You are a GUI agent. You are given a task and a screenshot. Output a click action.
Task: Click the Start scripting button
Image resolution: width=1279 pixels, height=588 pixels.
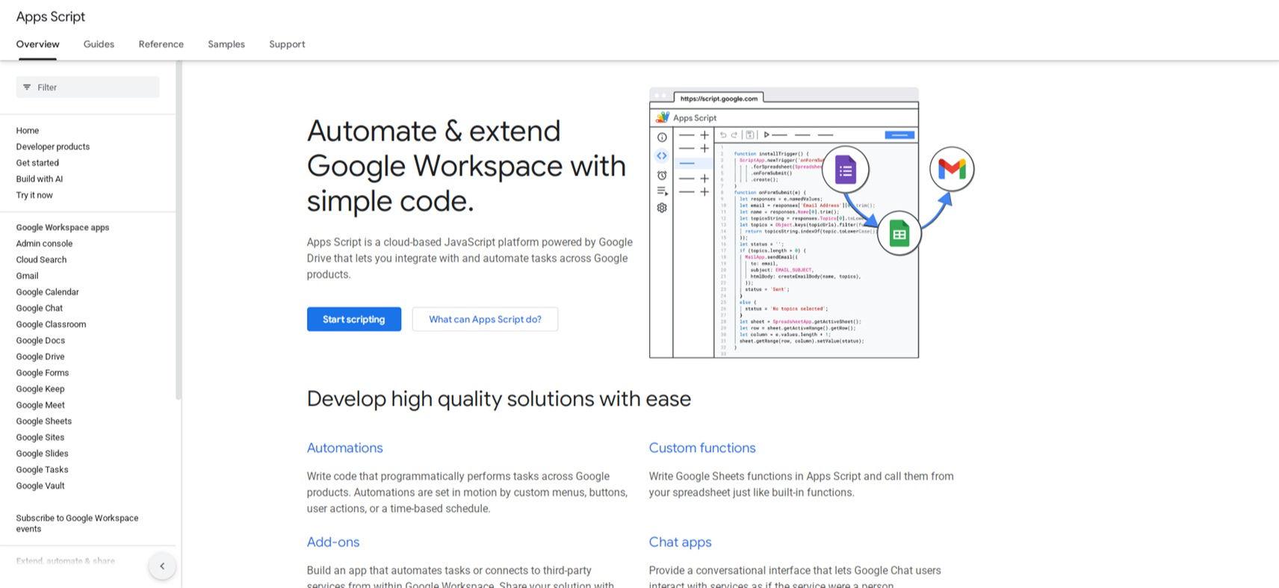(354, 319)
